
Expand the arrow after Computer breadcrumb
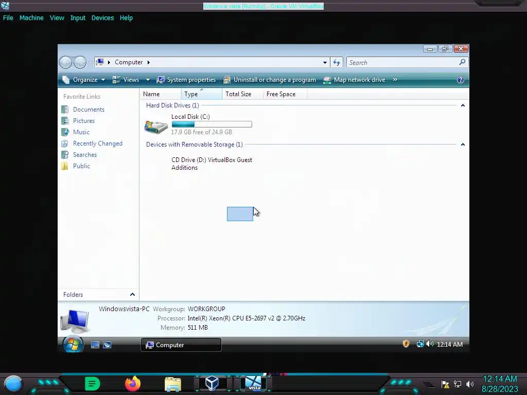(x=149, y=62)
